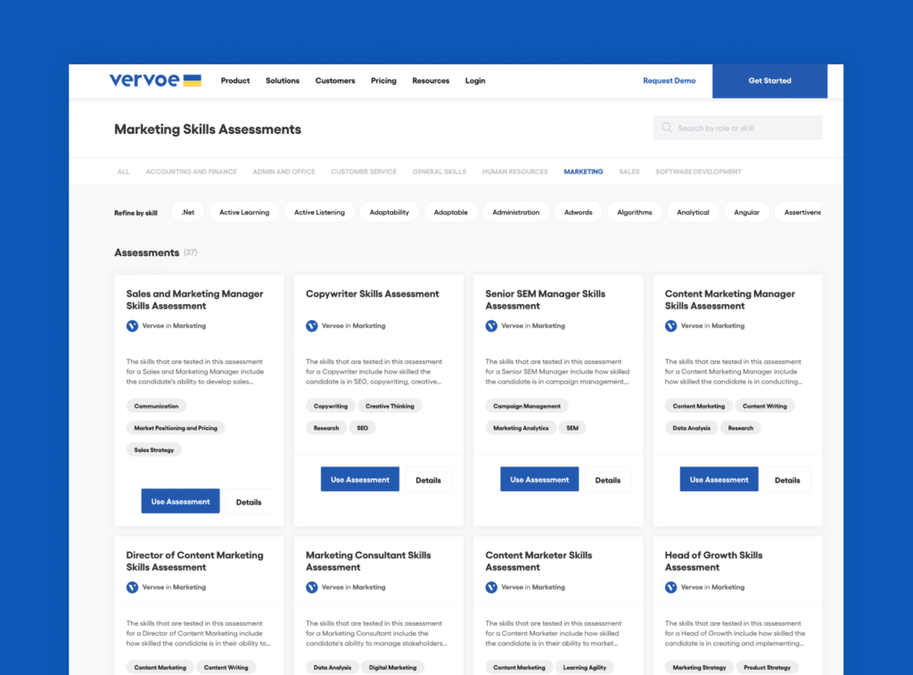This screenshot has width=913, height=675.
Task: Click the Learning Agility tag
Action: click(584, 668)
